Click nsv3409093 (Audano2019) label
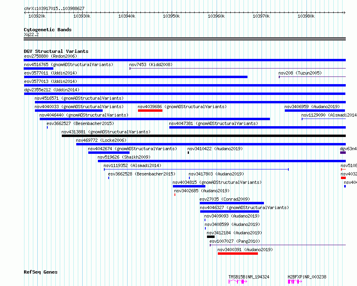This screenshot has width=357, height=286. [x=232, y=216]
